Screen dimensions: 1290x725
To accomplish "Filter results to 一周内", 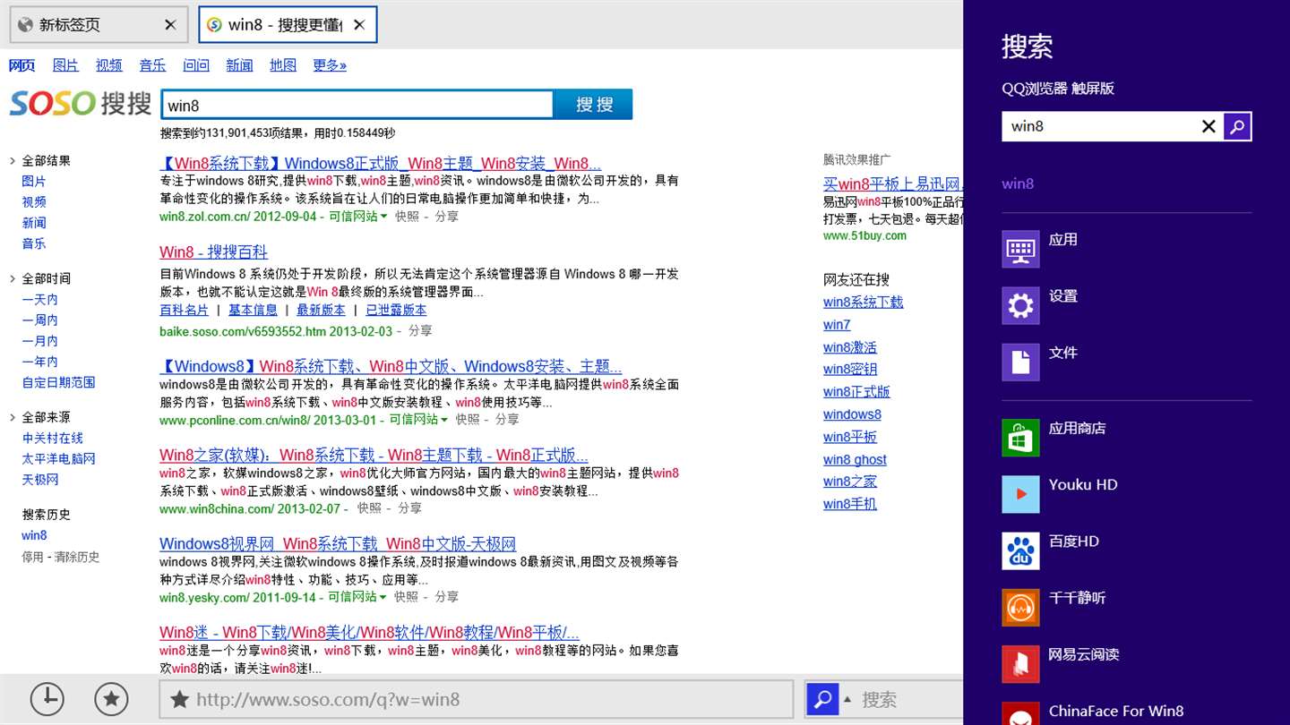I will point(40,320).
